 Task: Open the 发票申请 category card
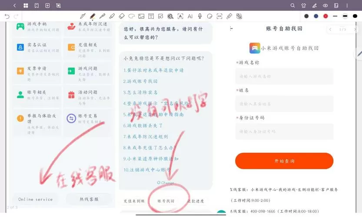[37, 72]
